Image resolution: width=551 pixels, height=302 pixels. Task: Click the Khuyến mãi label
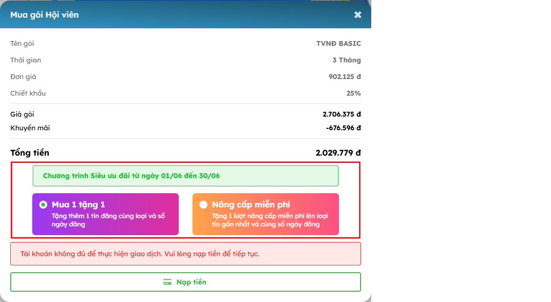coord(30,128)
